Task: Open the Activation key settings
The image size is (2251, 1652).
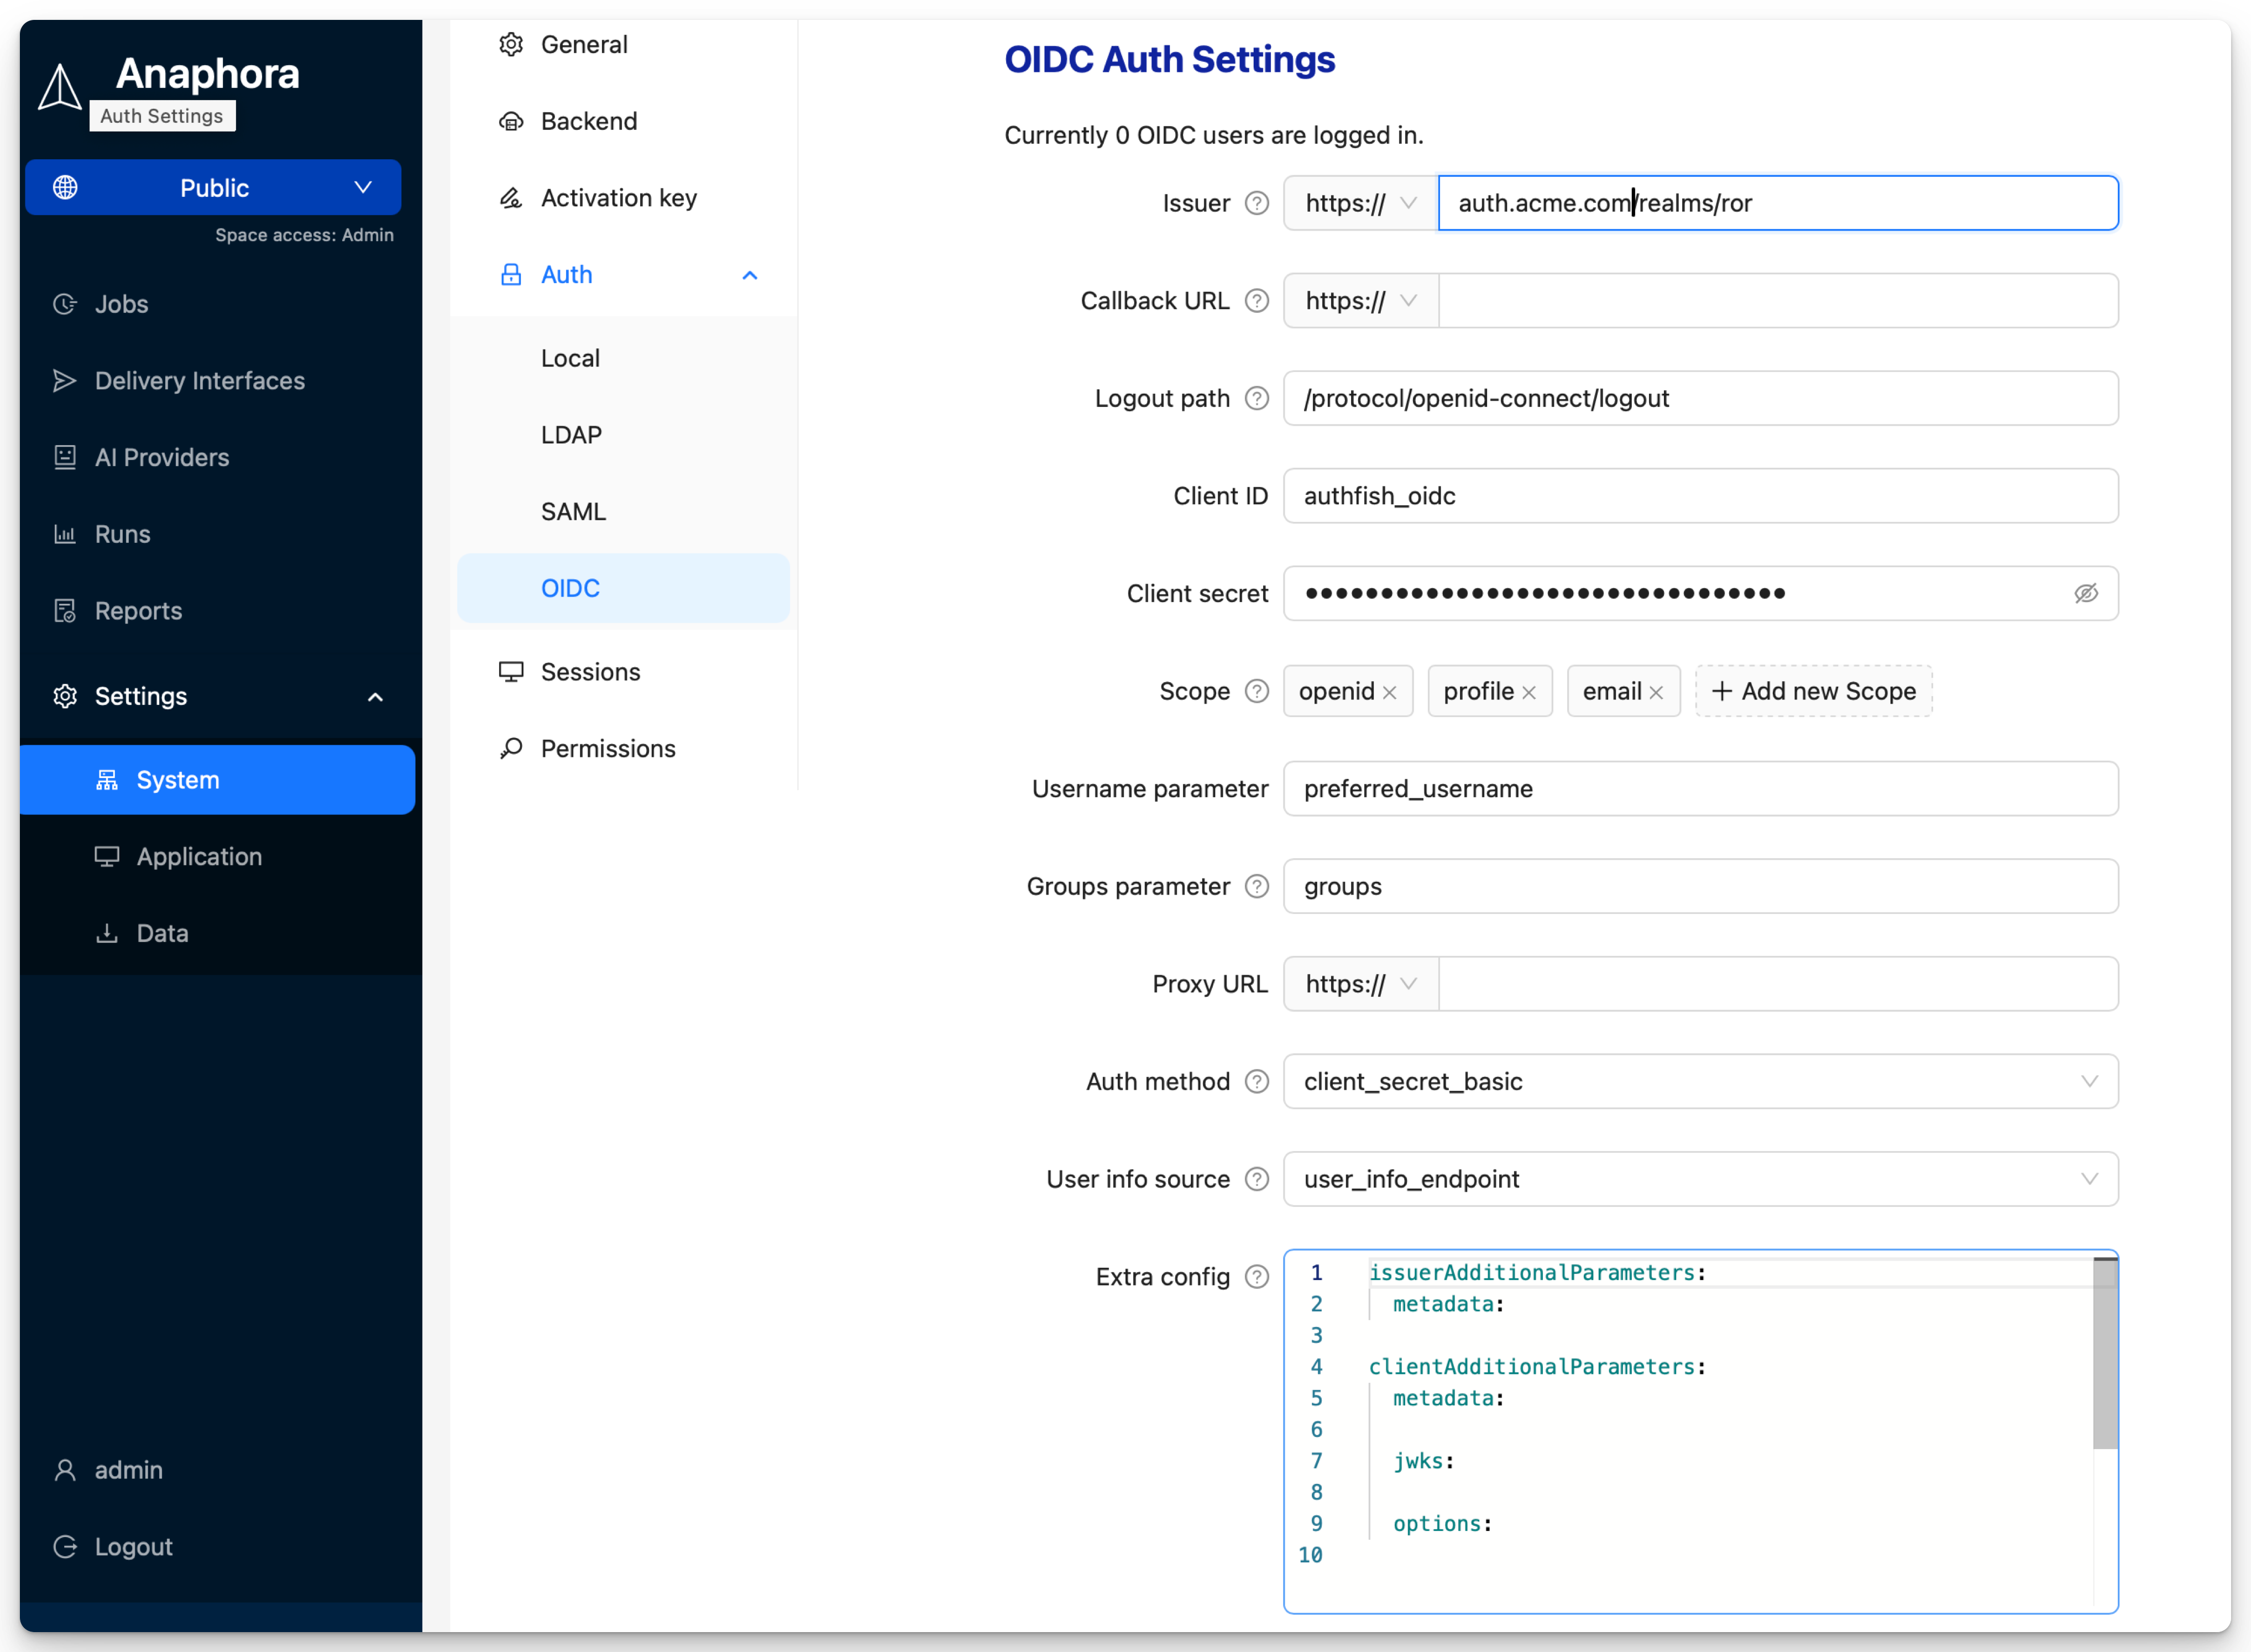Action: click(619, 197)
